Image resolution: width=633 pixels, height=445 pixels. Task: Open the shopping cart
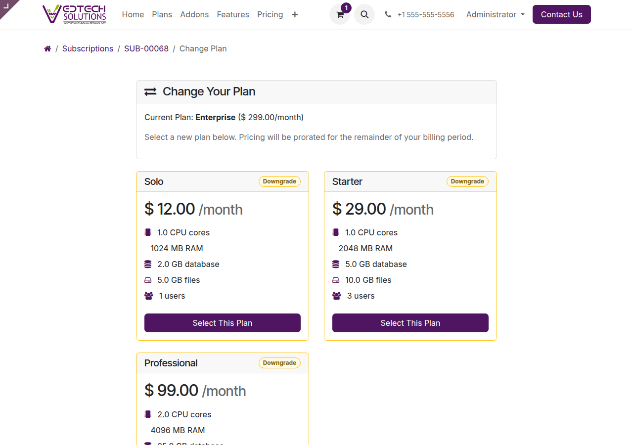[339, 14]
